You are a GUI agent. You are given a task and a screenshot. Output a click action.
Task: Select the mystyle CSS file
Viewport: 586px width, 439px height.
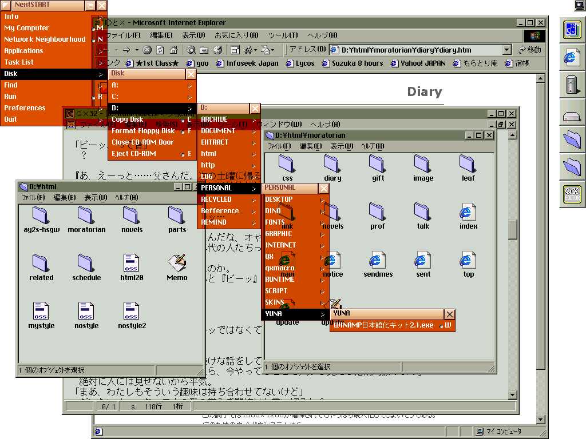[41, 316]
